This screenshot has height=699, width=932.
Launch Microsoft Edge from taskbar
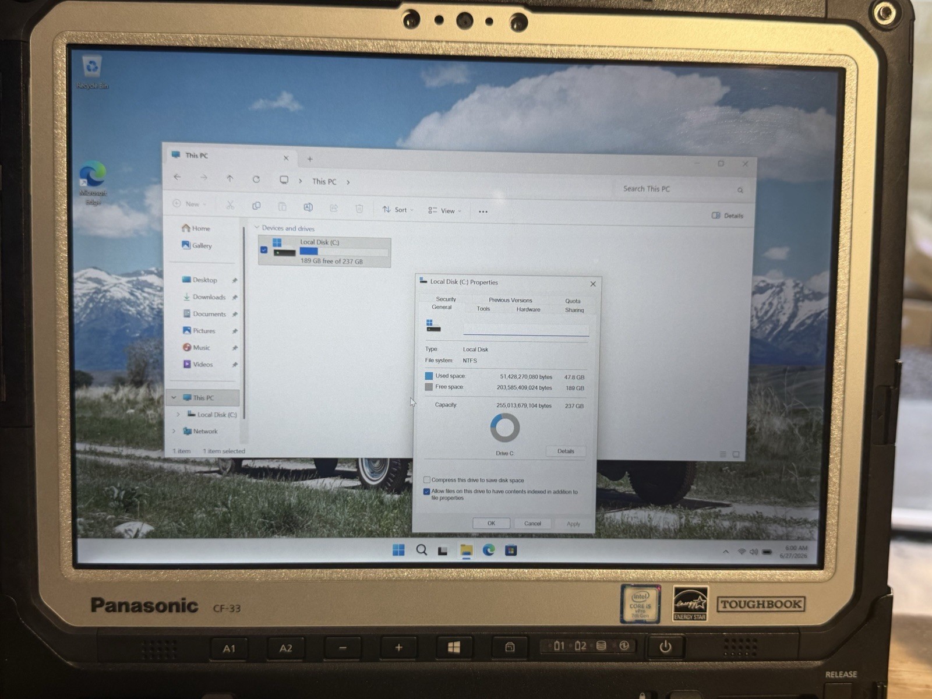(x=488, y=550)
